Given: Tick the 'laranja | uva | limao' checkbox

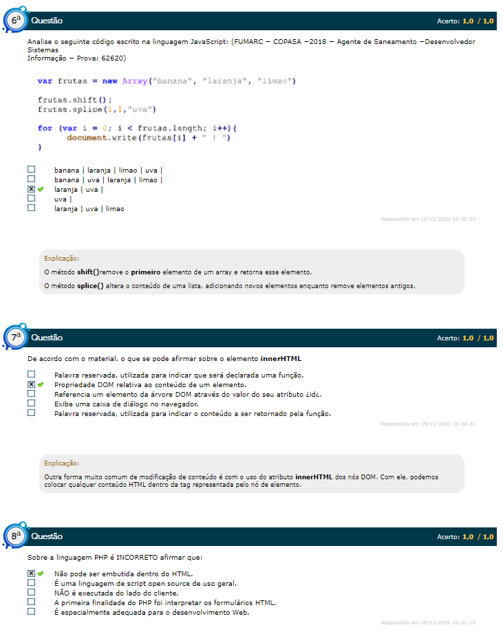Looking at the screenshot, I should coord(31,208).
